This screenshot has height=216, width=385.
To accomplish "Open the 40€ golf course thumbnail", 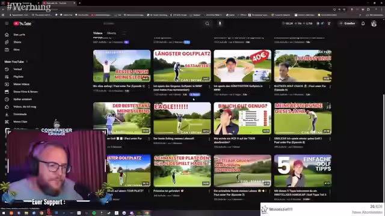I will point(242,66).
